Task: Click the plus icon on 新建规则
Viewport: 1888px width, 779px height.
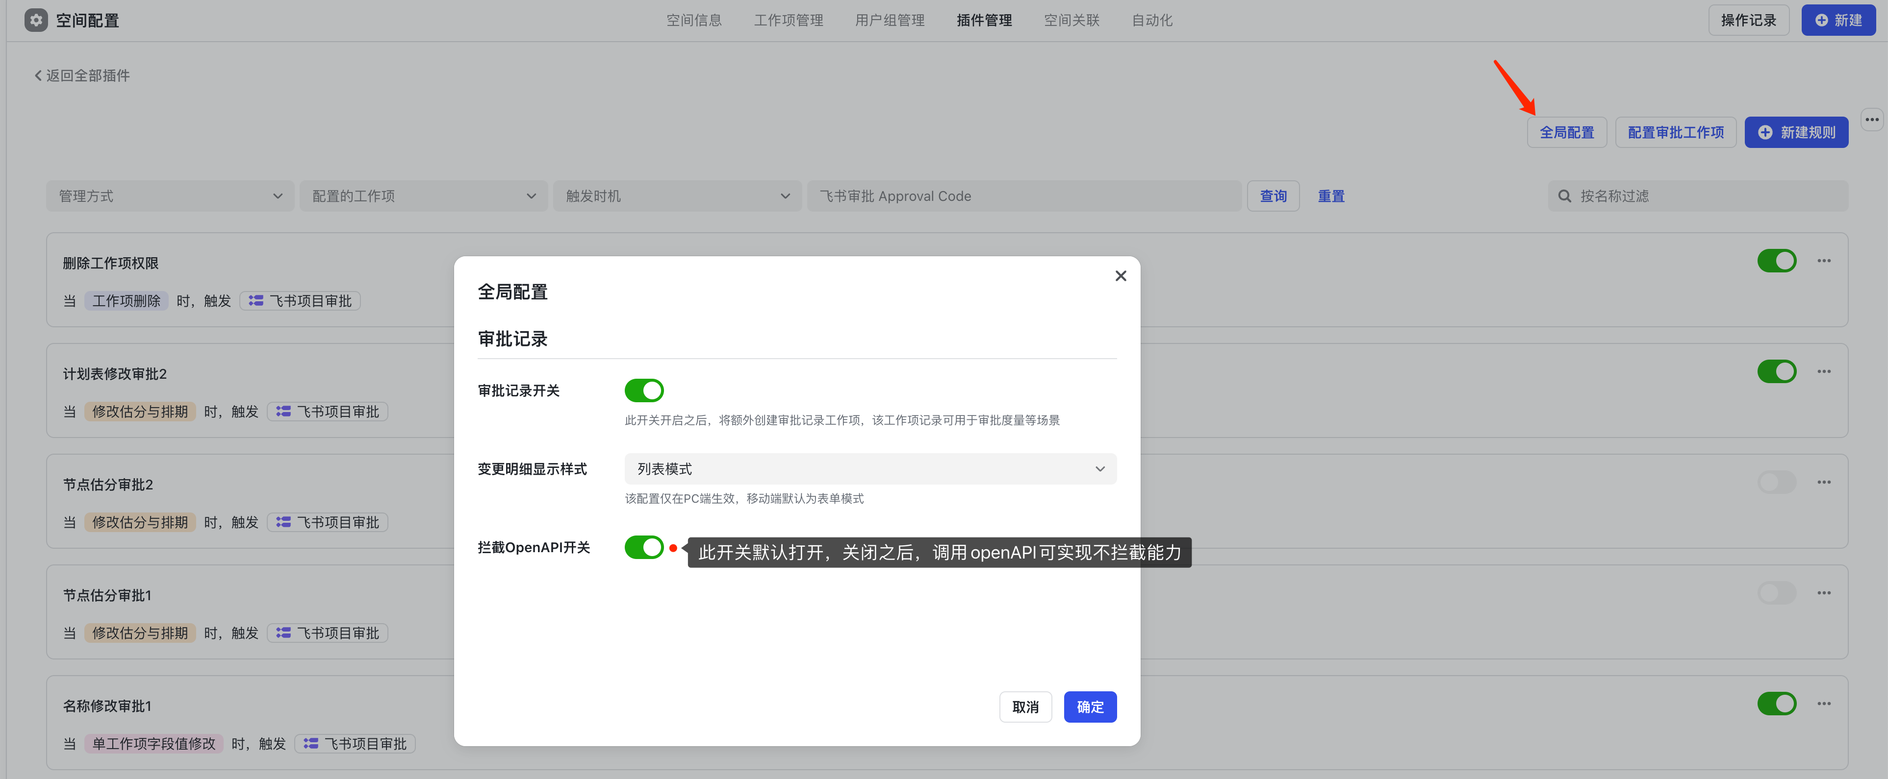Action: [1765, 132]
